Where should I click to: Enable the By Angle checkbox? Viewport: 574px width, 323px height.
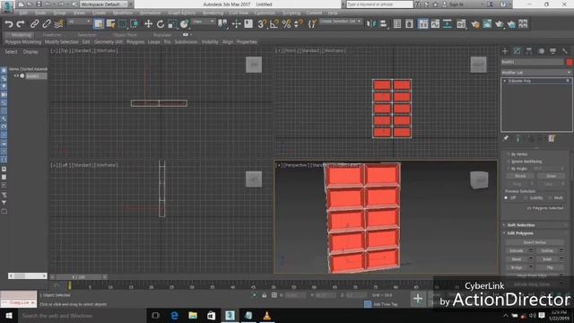coord(509,169)
